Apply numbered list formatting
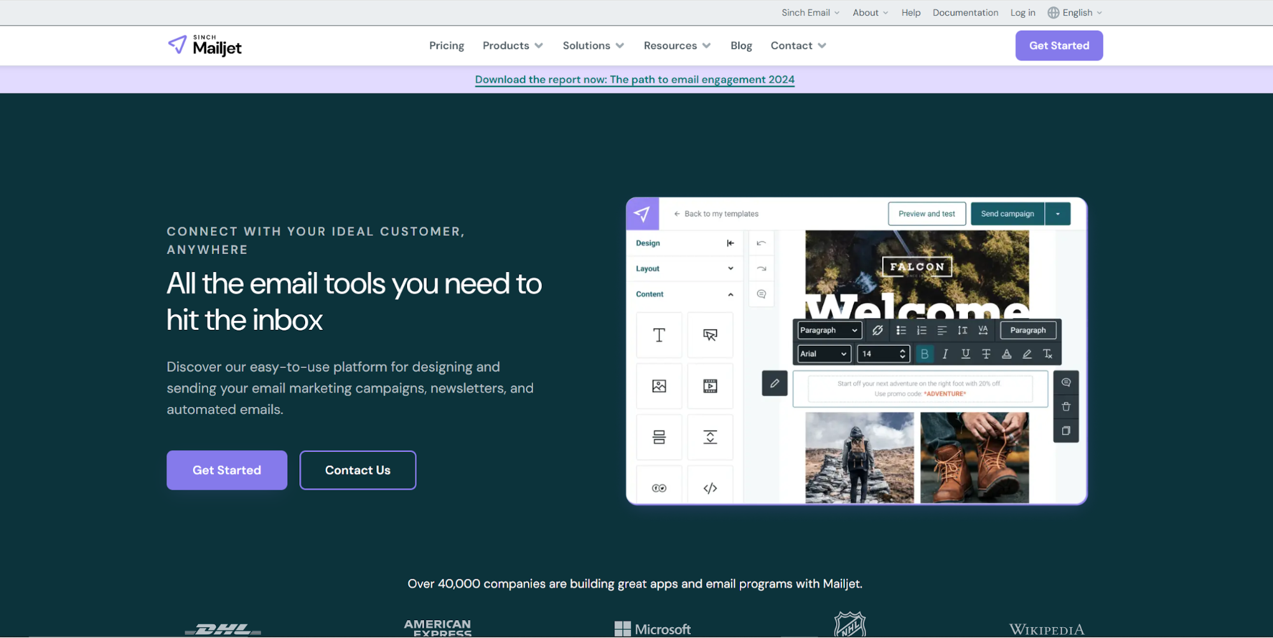1273x638 pixels. click(x=921, y=330)
